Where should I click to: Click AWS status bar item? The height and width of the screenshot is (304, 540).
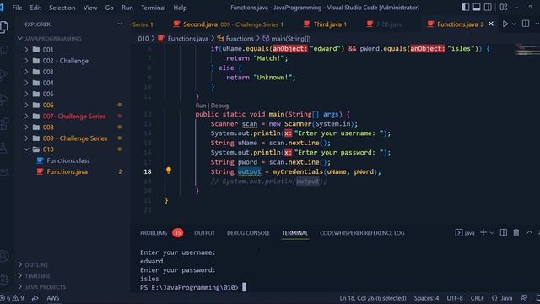click(x=53, y=298)
